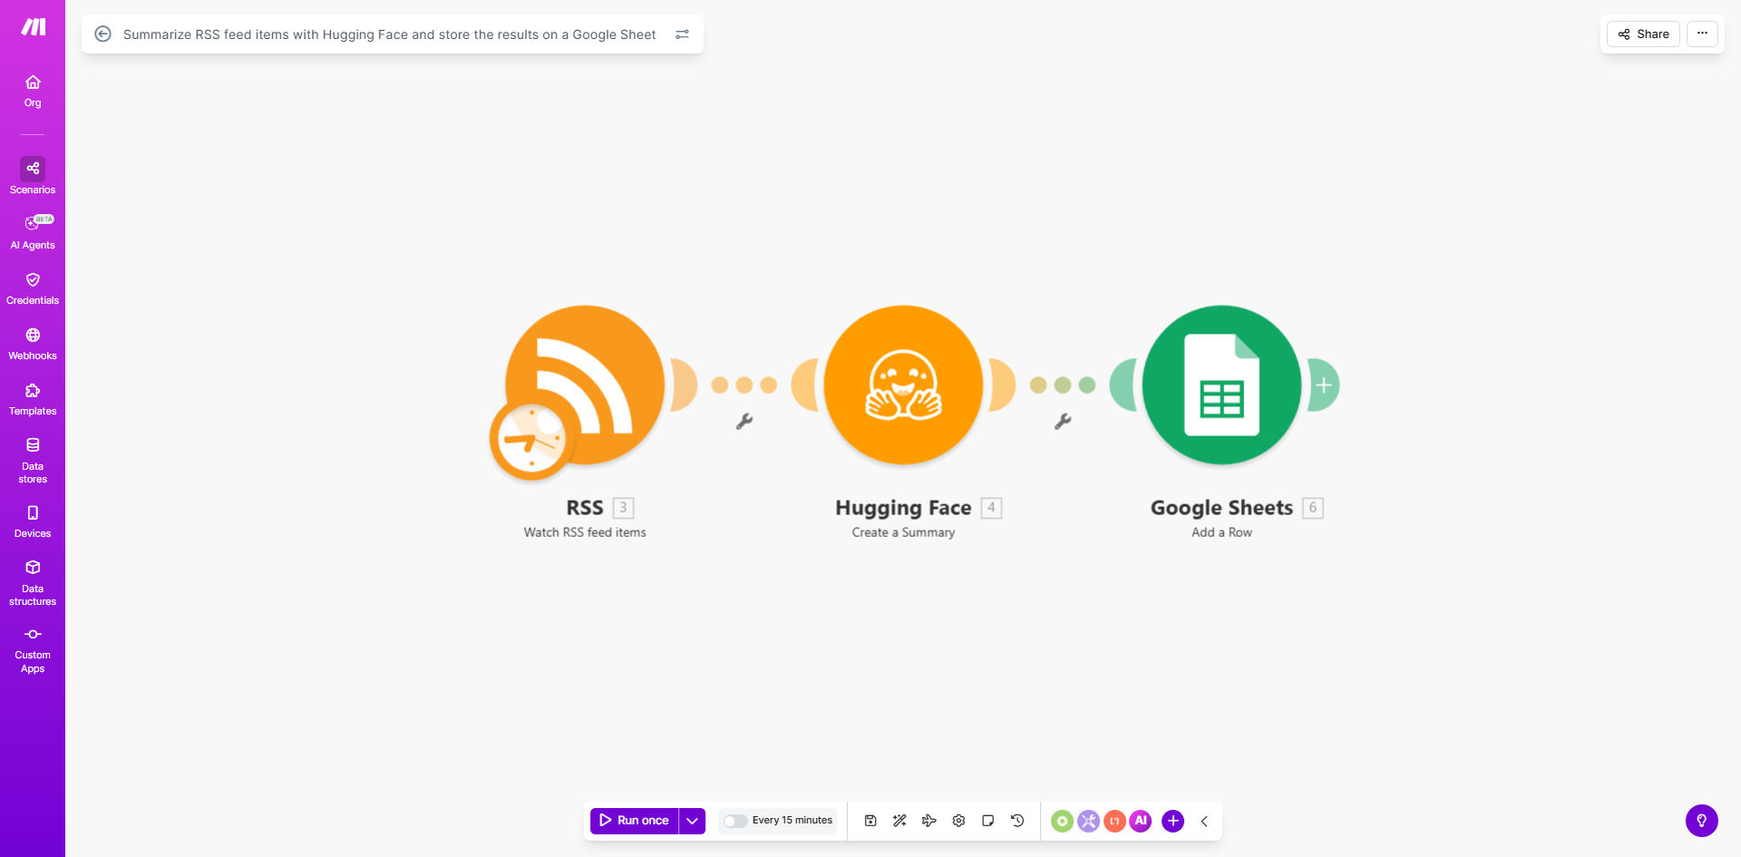This screenshot has height=857, width=1741.
Task: Open the Custom Apps page
Action: click(33, 650)
